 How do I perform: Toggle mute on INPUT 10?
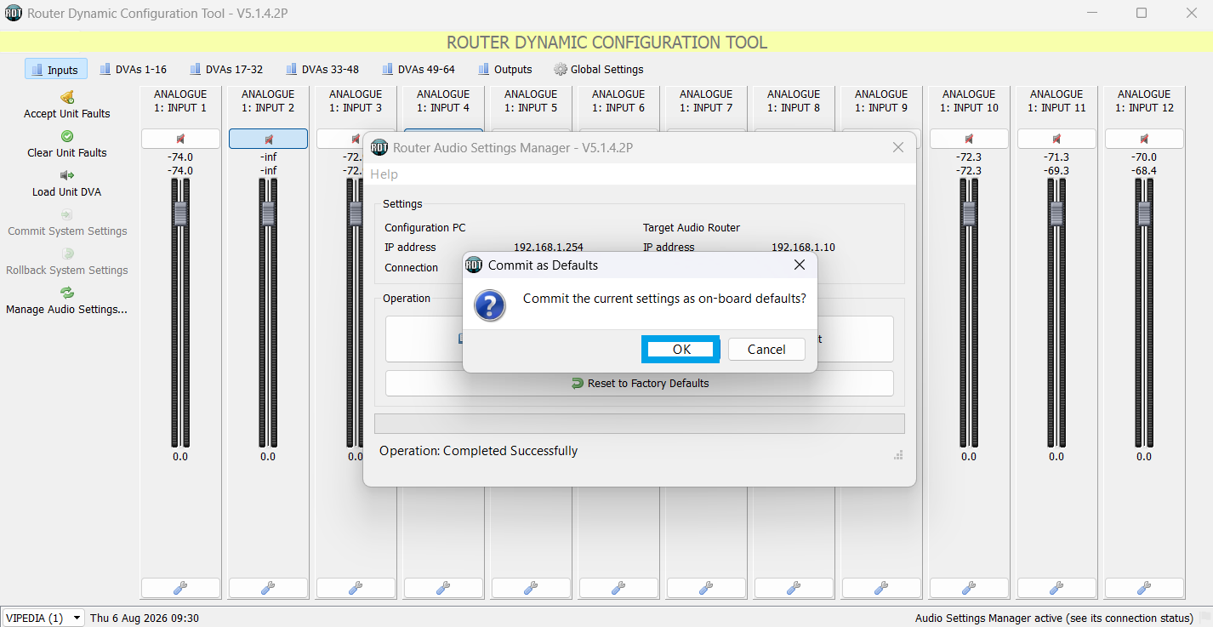point(969,139)
